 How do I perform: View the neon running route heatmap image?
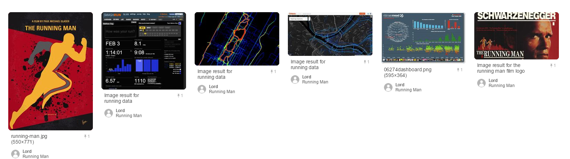click(x=237, y=39)
